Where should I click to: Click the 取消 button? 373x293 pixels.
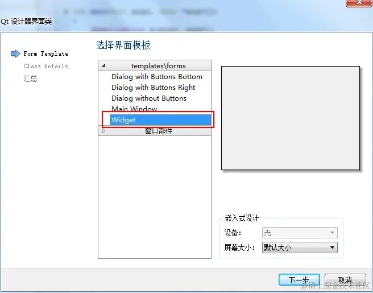pos(345,280)
